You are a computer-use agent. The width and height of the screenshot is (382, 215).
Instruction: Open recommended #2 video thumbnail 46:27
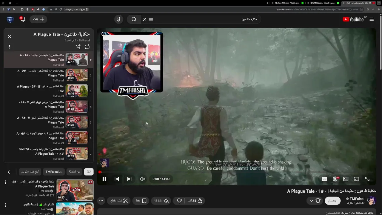(75, 190)
